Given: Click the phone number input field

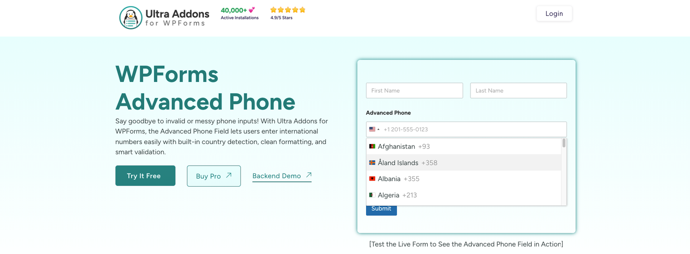Looking at the screenshot, I should (472, 129).
